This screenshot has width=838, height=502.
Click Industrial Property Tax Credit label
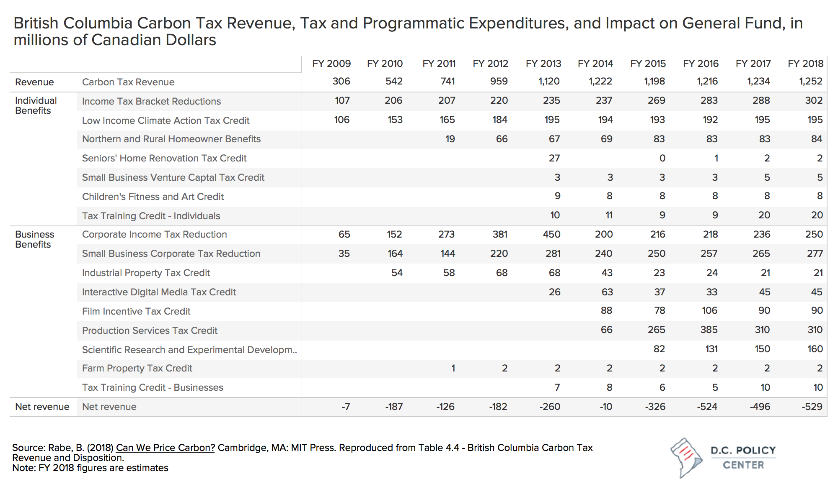coord(146,273)
